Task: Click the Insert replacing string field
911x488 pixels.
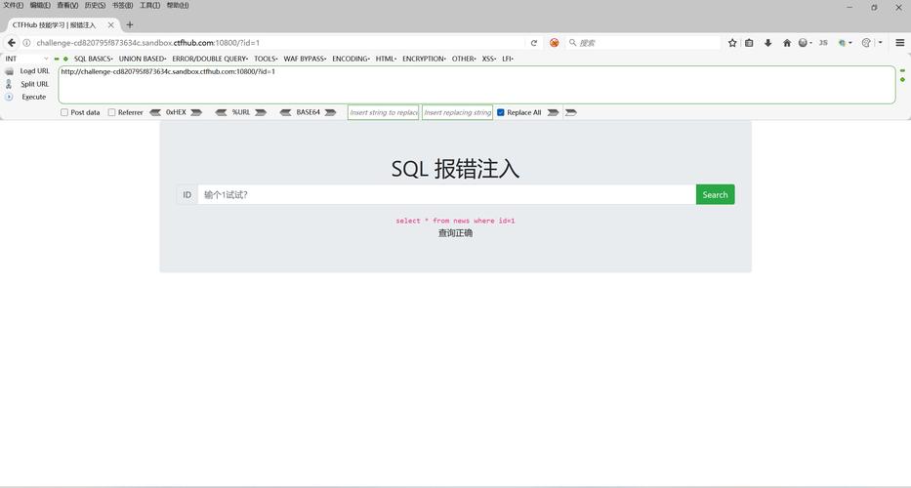Action: (x=457, y=112)
